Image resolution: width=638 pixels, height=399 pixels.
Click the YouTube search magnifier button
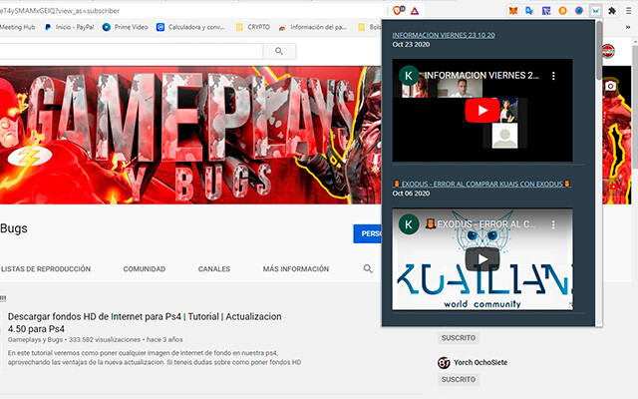coord(279,51)
